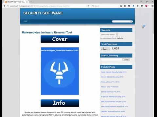Focus the Search This Blog text field
157x117 pixels.
(112, 60)
